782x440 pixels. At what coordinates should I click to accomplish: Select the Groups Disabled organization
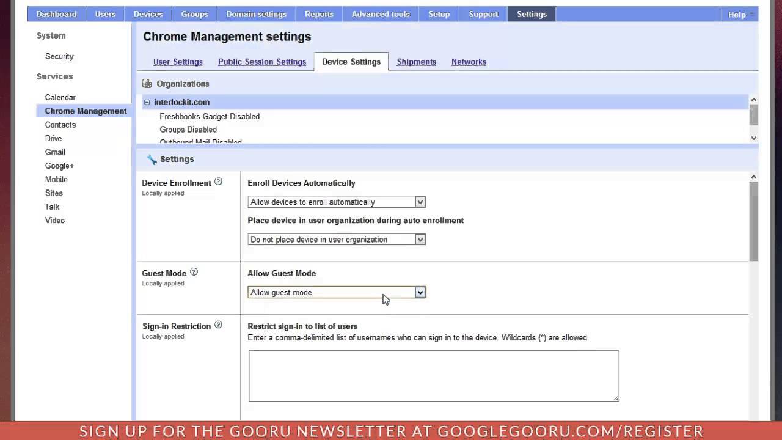click(x=188, y=130)
